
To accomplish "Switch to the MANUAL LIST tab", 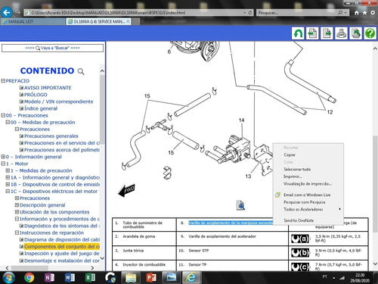I will pos(33,22).
